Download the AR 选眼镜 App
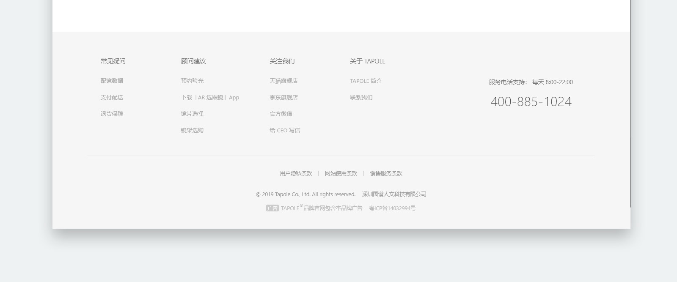677x282 pixels. [210, 97]
